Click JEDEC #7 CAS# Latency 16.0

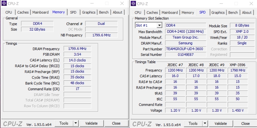point(175,76)
